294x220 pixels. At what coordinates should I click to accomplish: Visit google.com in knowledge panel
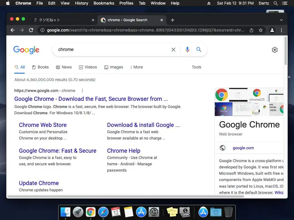click(x=243, y=148)
